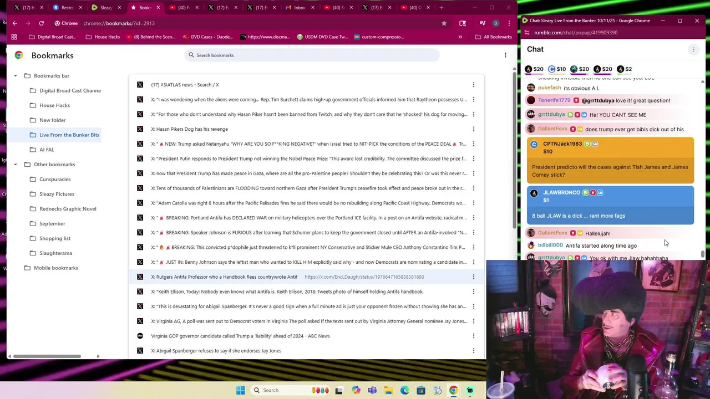Viewport: 710px width, 399px height.
Task: Bookmark star icon in the address bar
Action: pos(444,23)
